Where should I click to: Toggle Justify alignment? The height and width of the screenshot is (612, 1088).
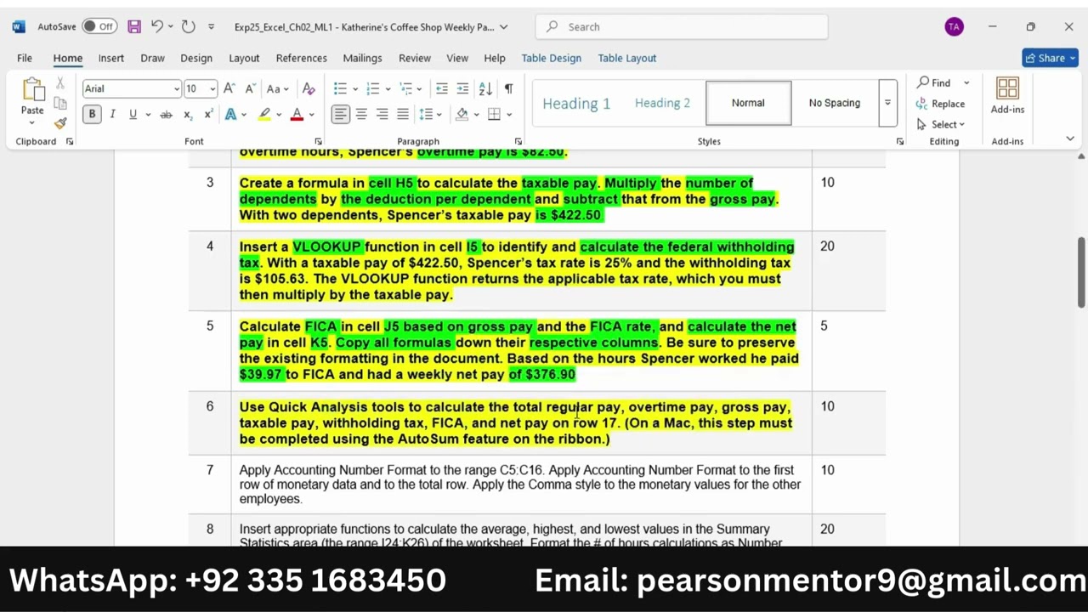coord(402,114)
